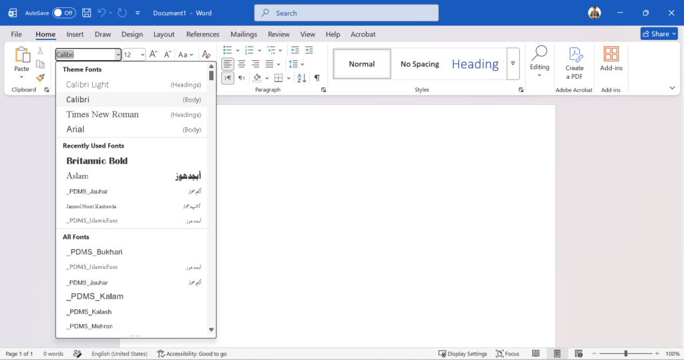Choose Britannic Bold font
This screenshot has width=684, height=360.
pyautogui.click(x=133, y=161)
